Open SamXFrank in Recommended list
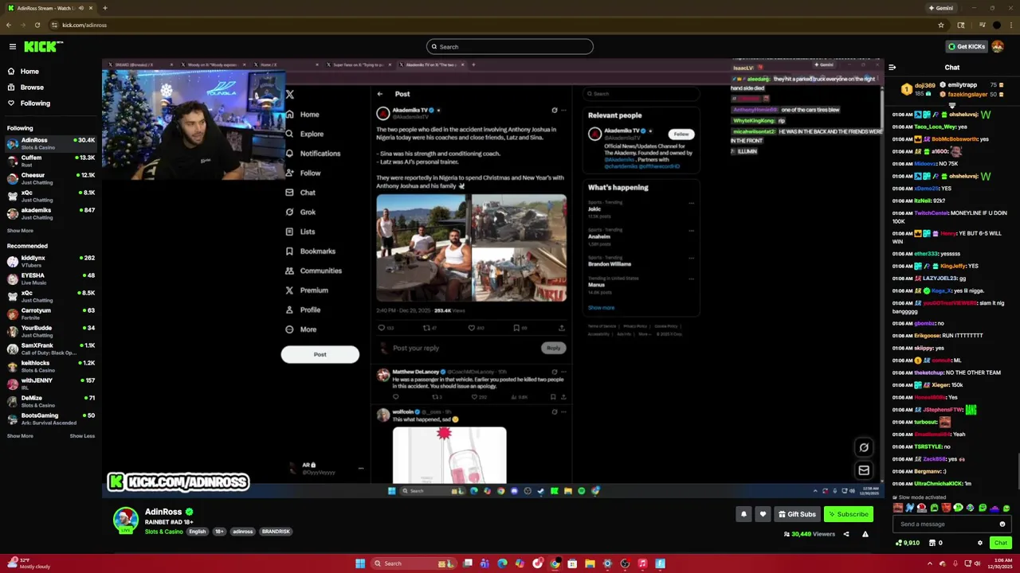 50,349
